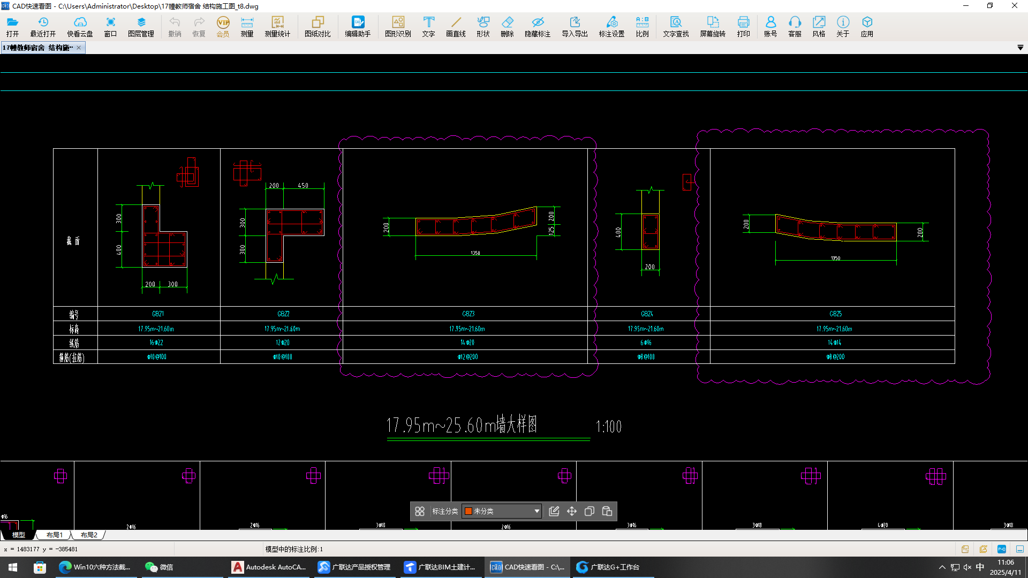This screenshot has height=578, width=1028.
Task: Open the 标注分类 未分类 dropdown
Action: [502, 511]
